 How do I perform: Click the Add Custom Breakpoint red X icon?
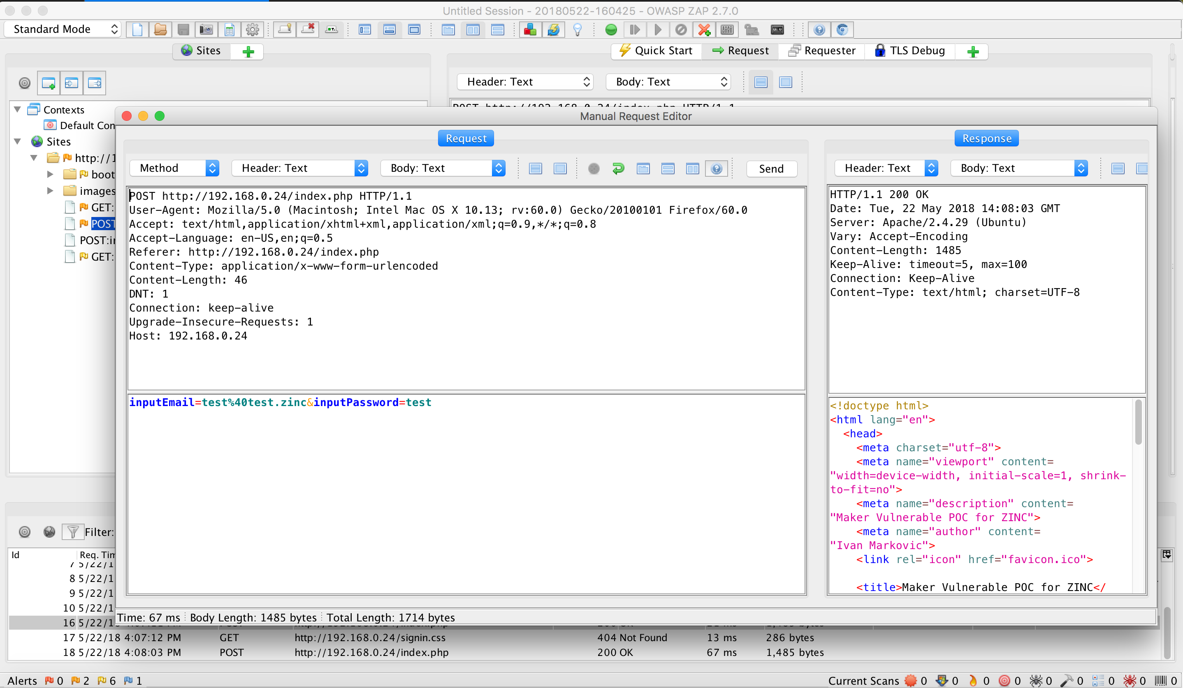coord(704,30)
